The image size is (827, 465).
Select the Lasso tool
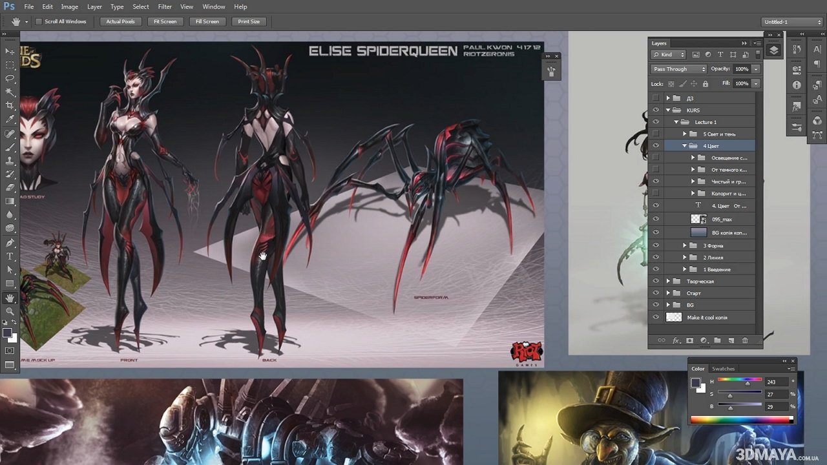pos(10,78)
